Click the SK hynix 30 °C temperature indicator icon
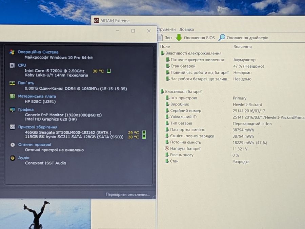The image size is (305, 229). click(x=144, y=137)
